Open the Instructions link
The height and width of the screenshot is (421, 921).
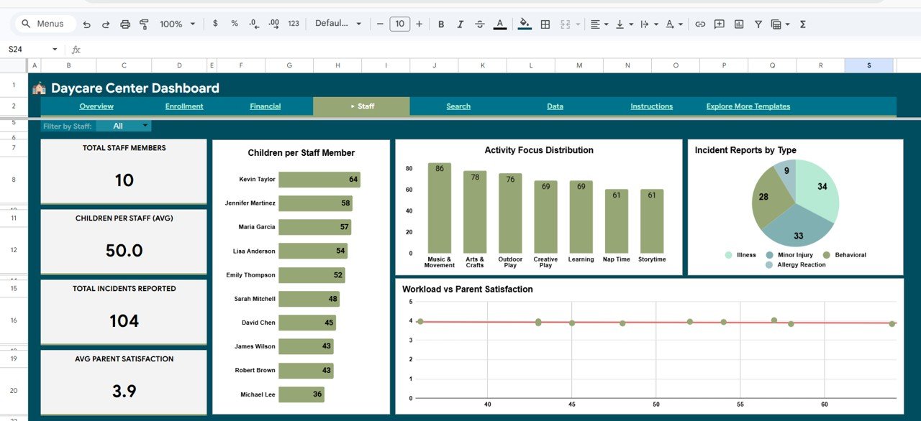coord(651,106)
